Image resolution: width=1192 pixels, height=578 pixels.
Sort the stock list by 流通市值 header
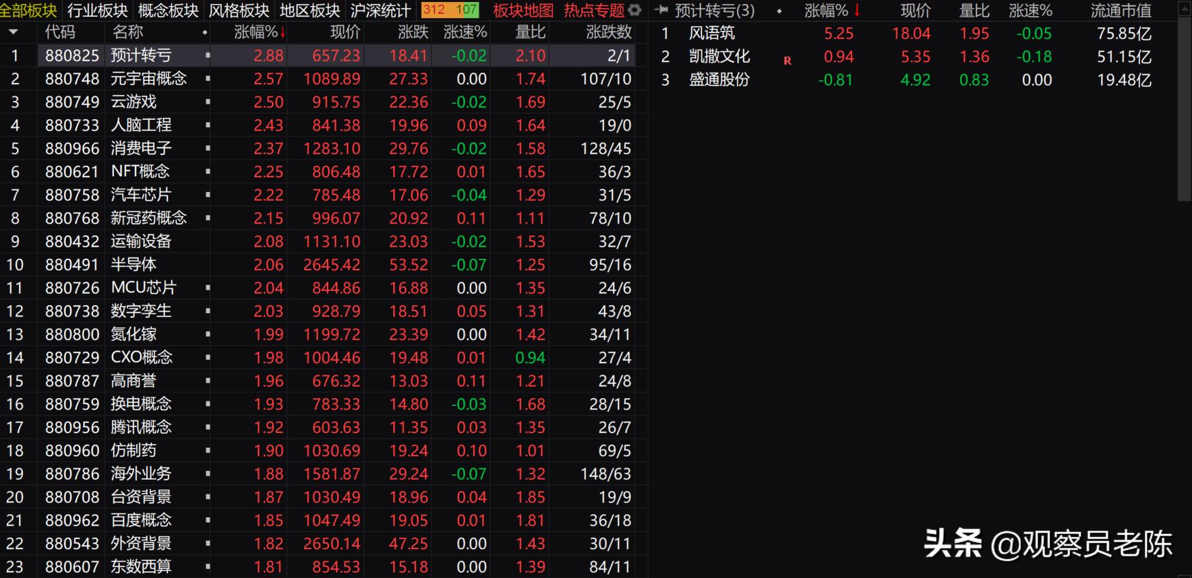1121,11
